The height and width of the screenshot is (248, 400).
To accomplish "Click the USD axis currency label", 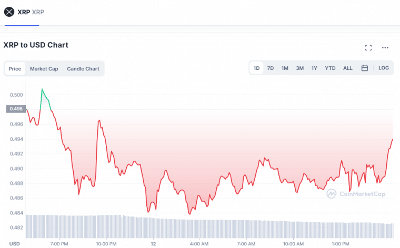I will [x=15, y=244].
